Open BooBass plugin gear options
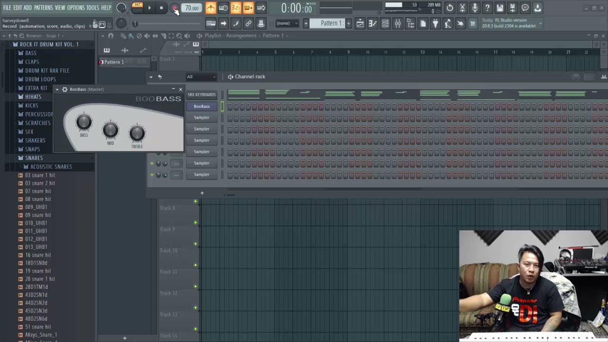 [65, 89]
